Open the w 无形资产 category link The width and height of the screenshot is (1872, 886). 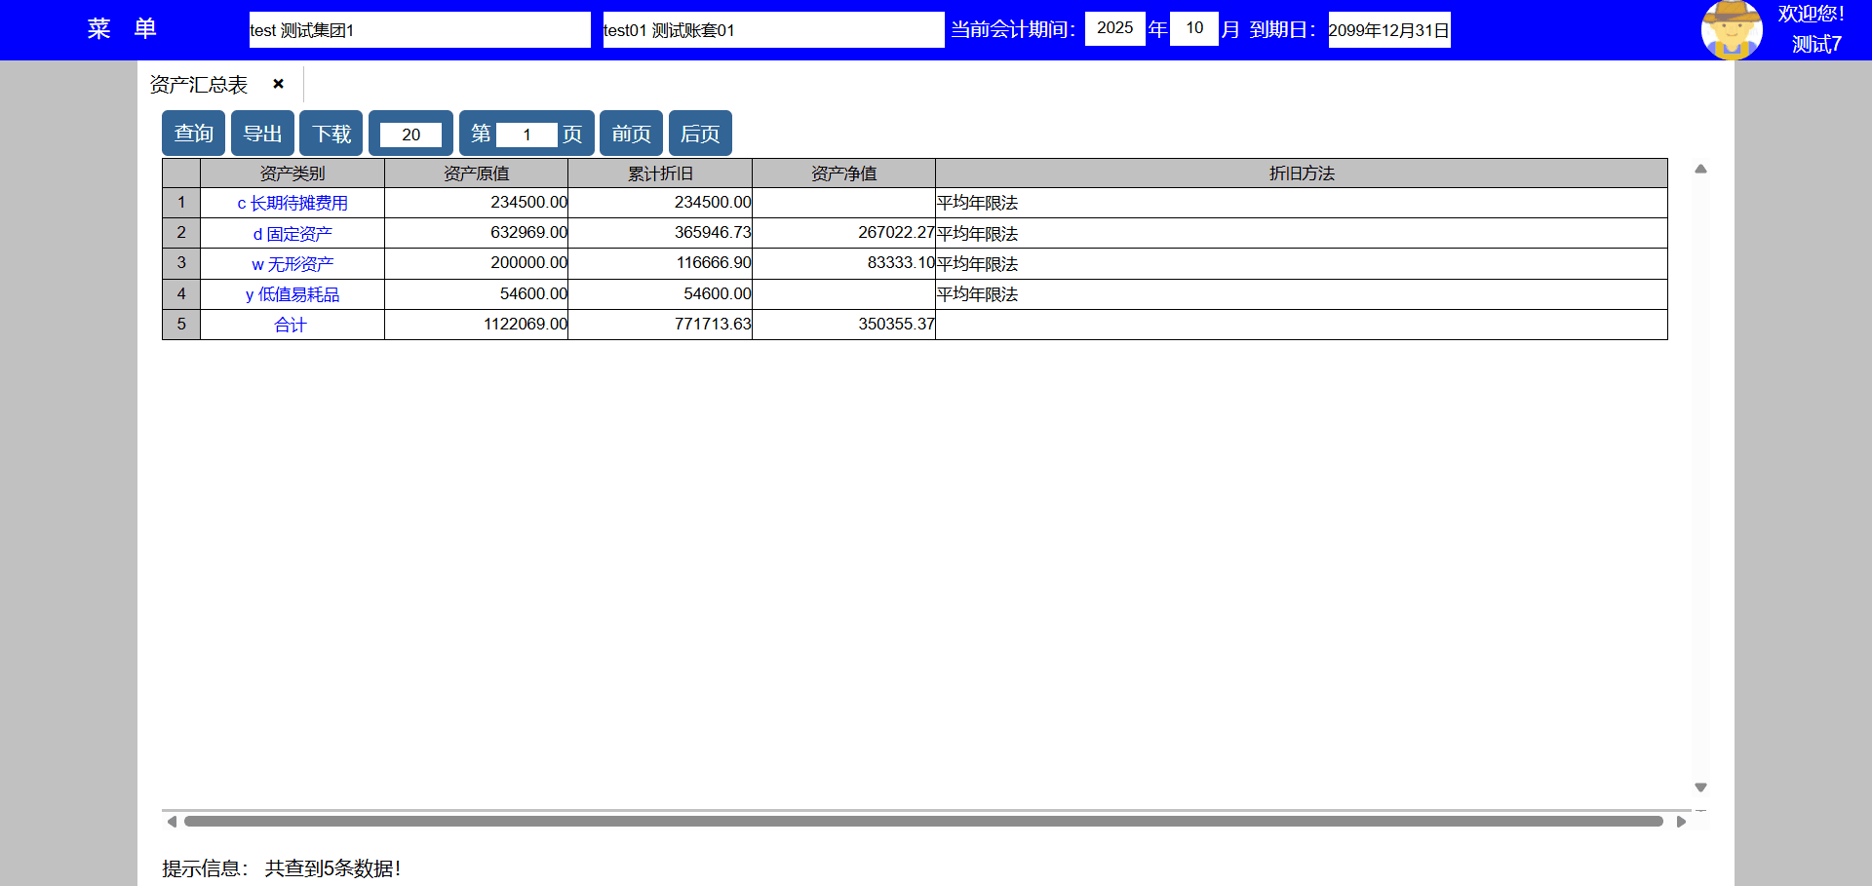click(x=292, y=264)
